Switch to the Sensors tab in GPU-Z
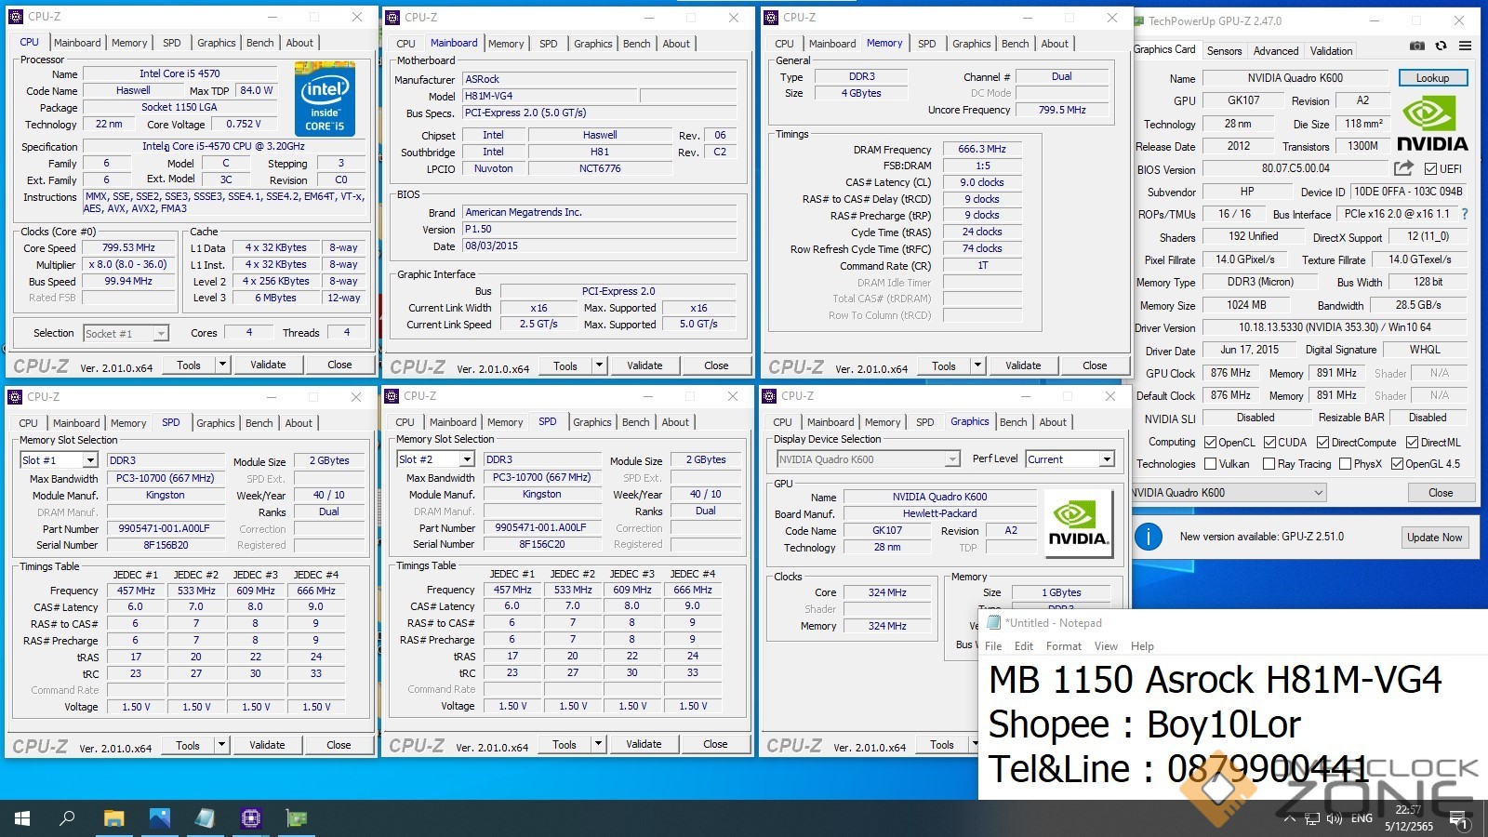Image resolution: width=1488 pixels, height=837 pixels. point(1224,51)
